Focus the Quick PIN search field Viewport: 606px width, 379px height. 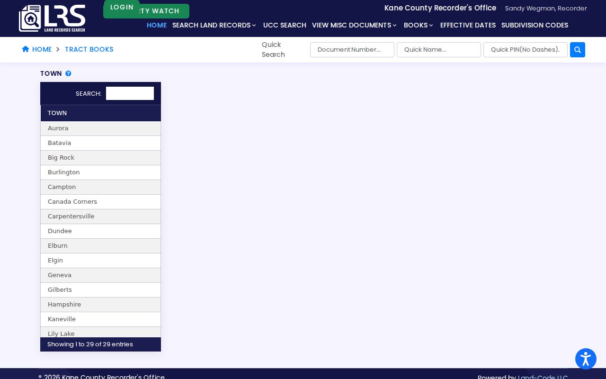point(526,50)
